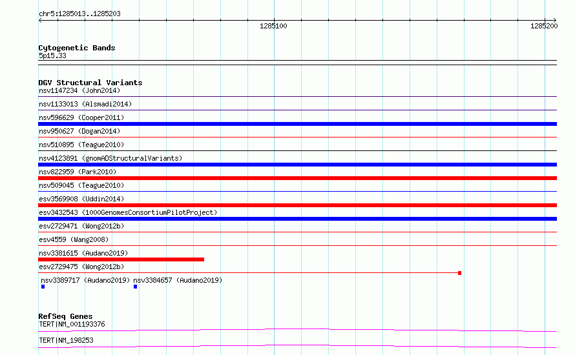The width and height of the screenshot is (575, 355).
Task: Click the nsv822959 (Park2010) label
Action: tap(78, 172)
